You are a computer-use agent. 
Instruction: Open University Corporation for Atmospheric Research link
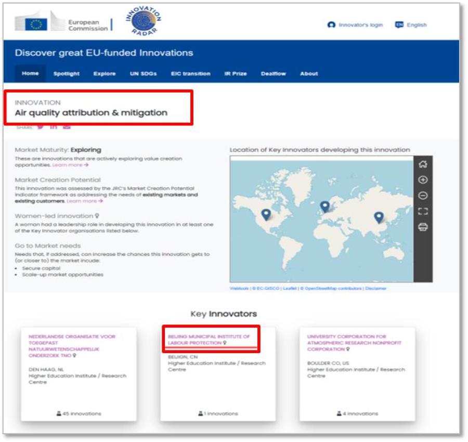pos(354,343)
